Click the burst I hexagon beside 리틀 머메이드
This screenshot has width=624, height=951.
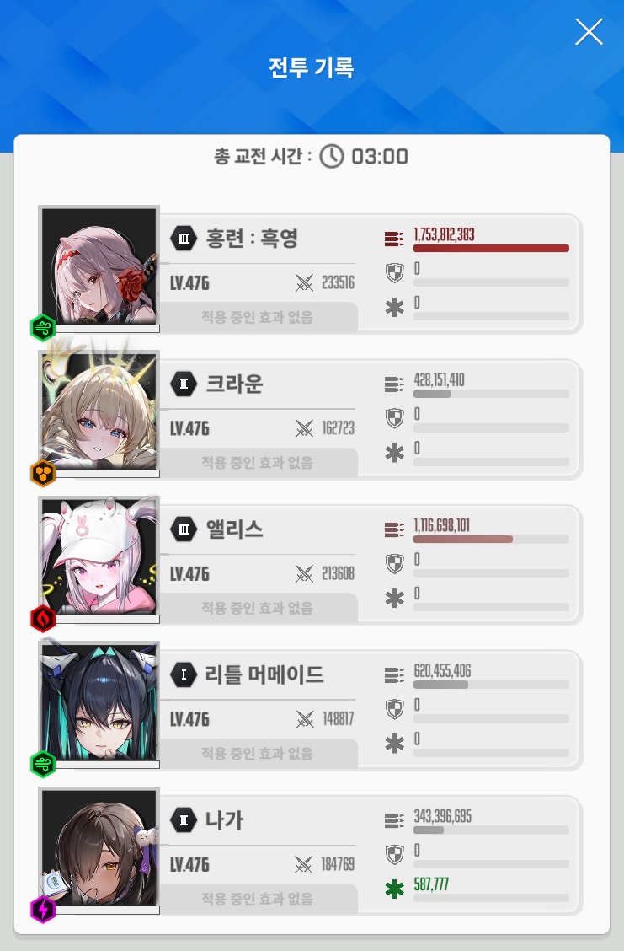tap(184, 674)
